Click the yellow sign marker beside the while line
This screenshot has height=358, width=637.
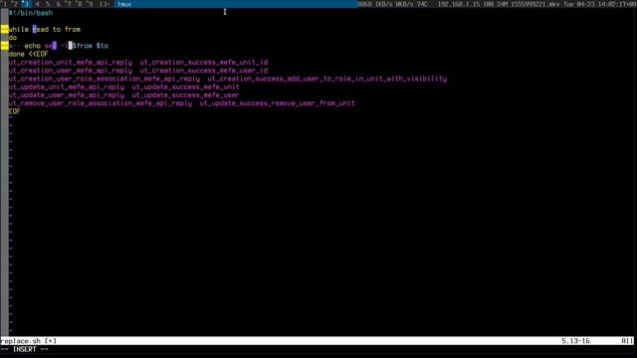point(4,29)
